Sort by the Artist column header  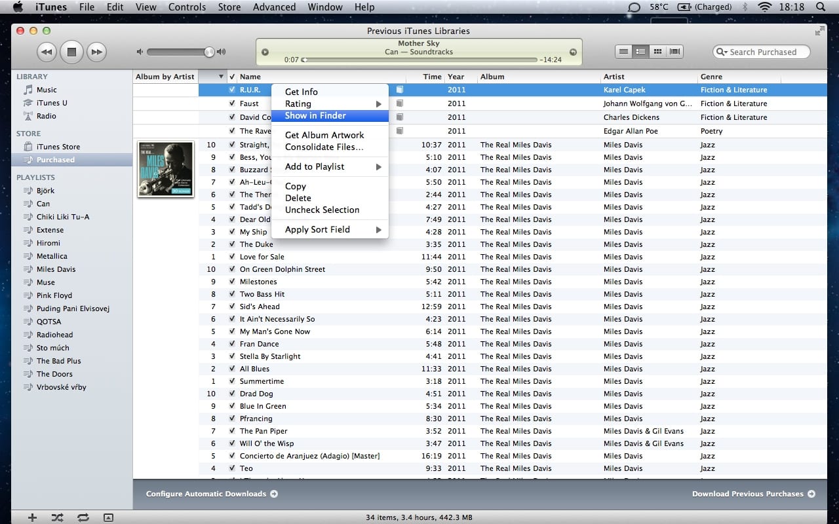click(649, 77)
